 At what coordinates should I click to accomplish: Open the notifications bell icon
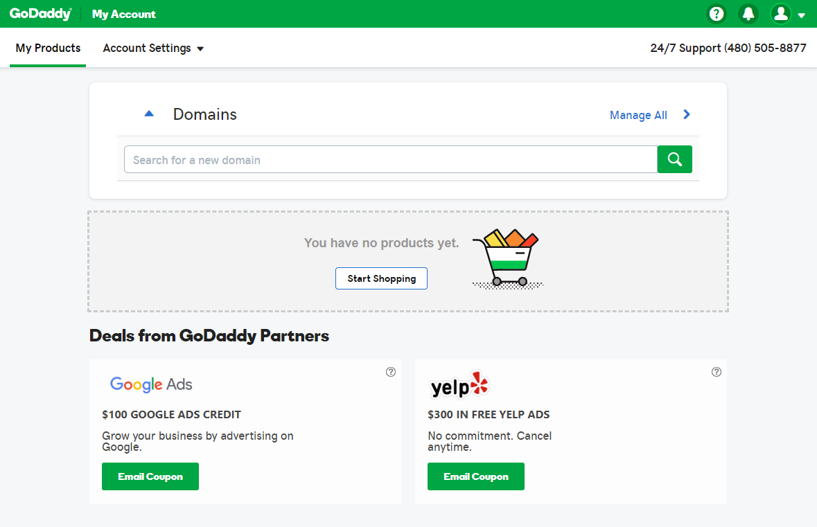(748, 14)
